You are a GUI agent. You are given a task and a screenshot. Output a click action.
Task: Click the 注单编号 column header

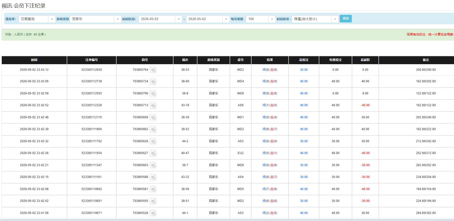click(x=92, y=60)
